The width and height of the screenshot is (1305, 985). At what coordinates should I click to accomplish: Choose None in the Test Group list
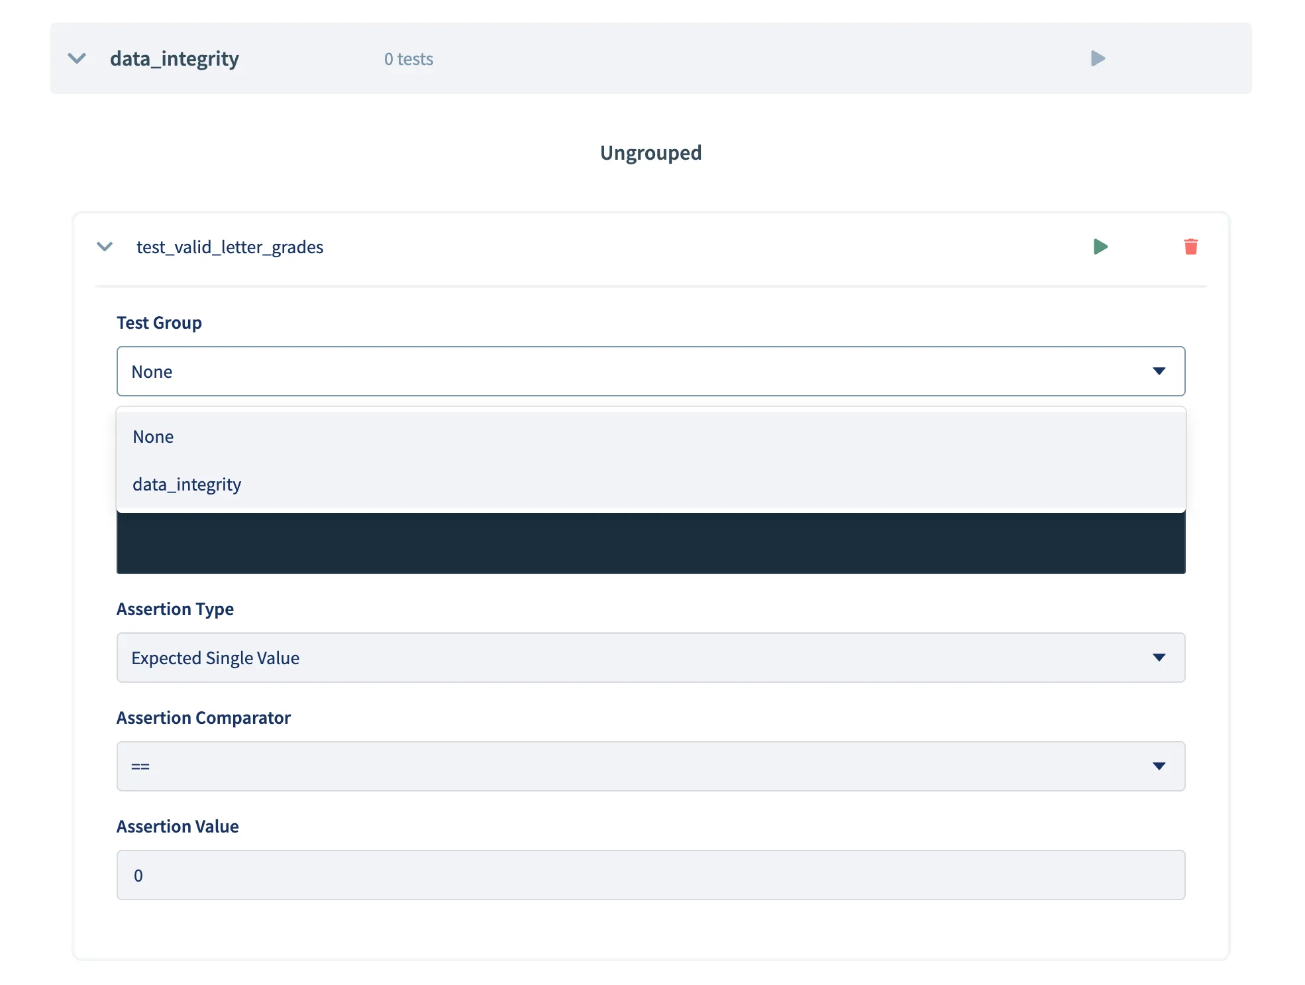(153, 436)
